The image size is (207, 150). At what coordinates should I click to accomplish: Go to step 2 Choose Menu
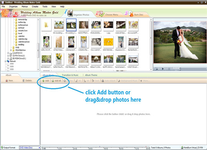pyautogui.click(x=108, y=14)
